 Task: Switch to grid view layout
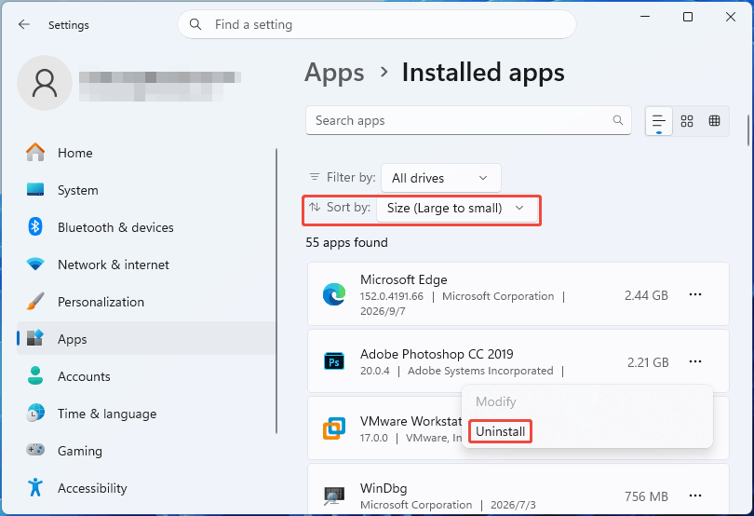click(x=687, y=121)
